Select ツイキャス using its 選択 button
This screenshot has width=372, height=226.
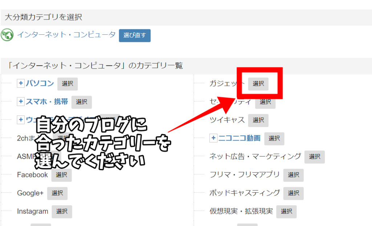258,120
